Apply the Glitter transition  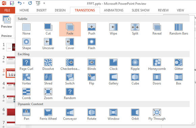[179, 64]
